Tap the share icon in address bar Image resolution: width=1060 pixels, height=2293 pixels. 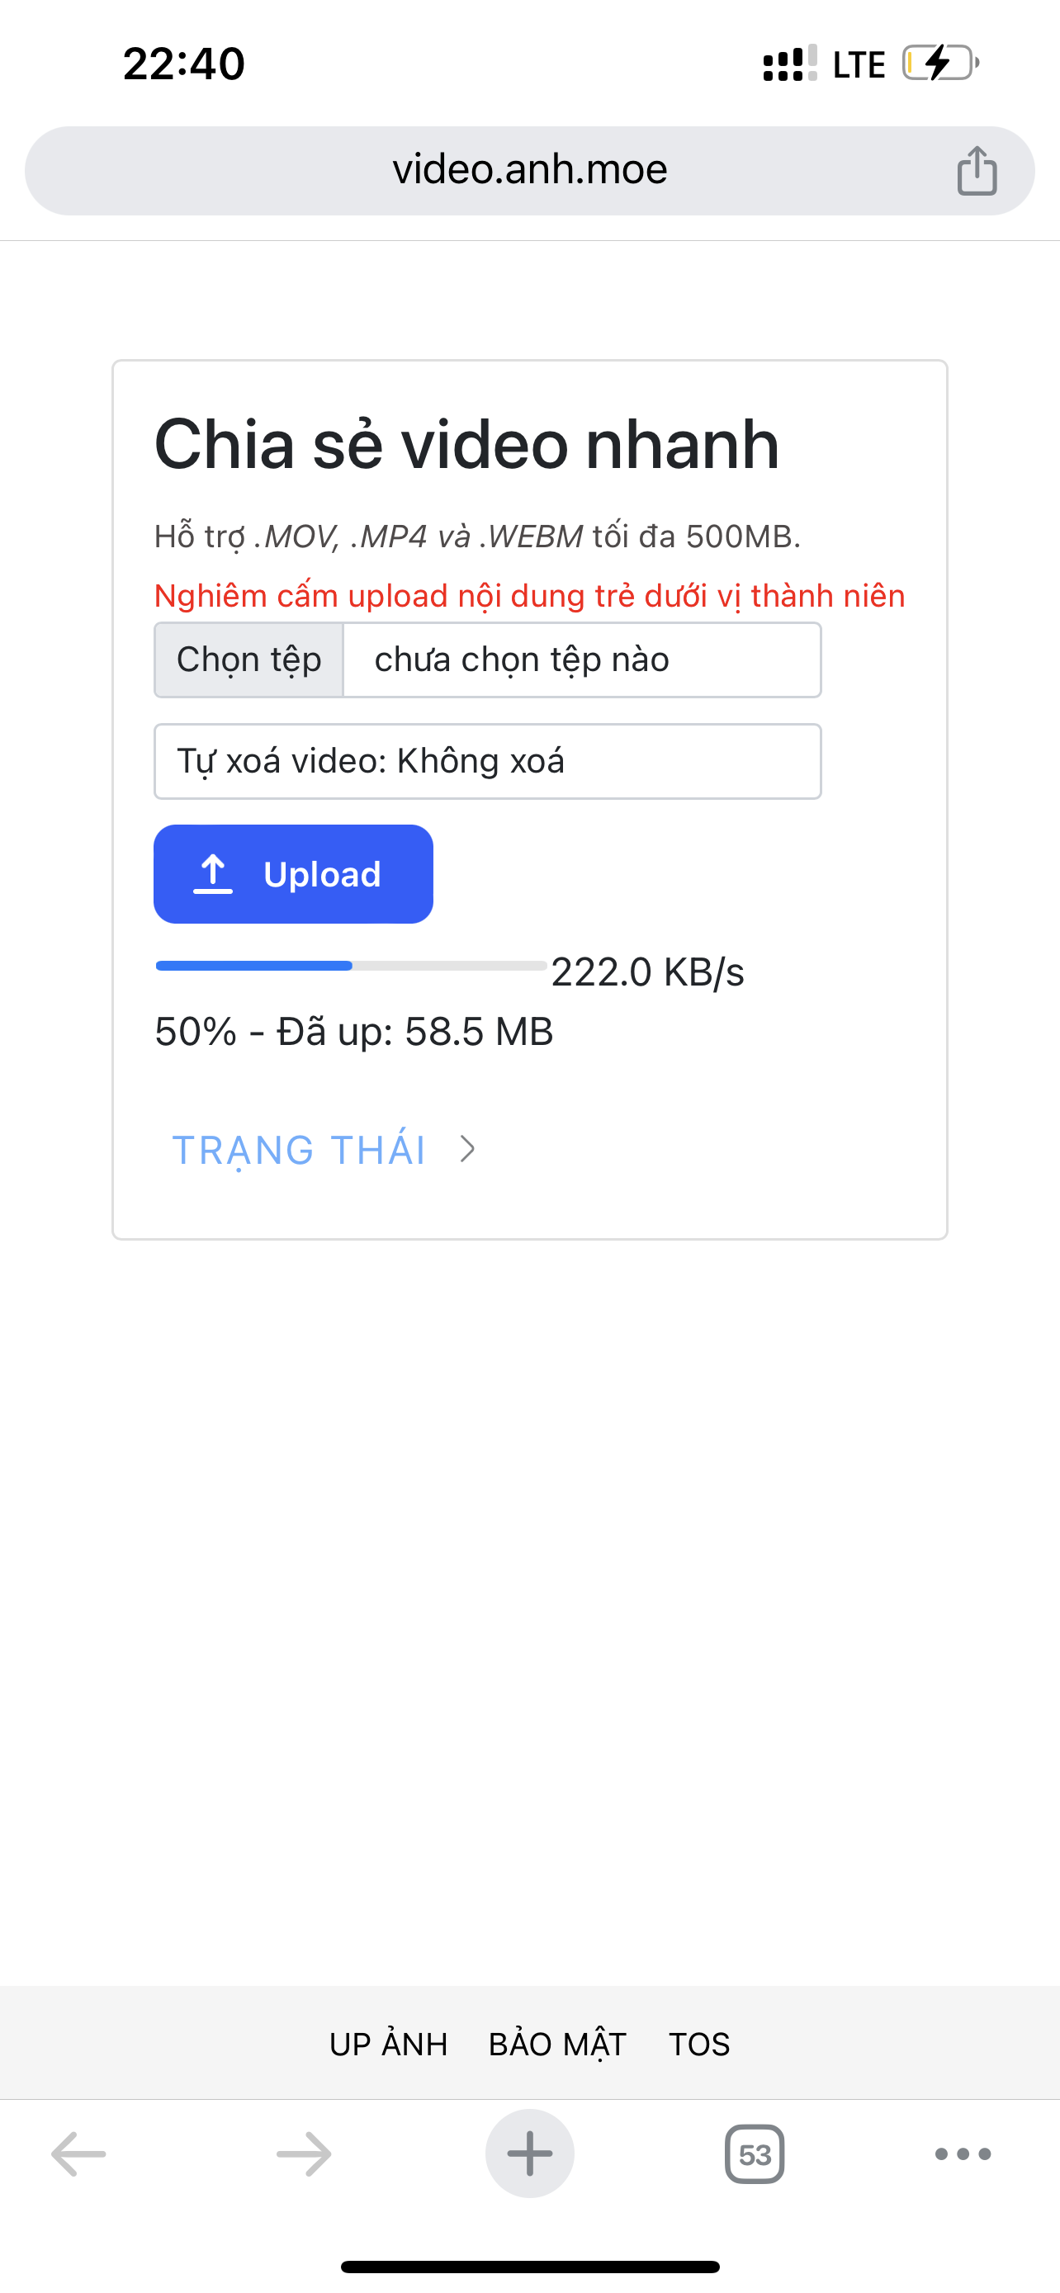(x=977, y=170)
